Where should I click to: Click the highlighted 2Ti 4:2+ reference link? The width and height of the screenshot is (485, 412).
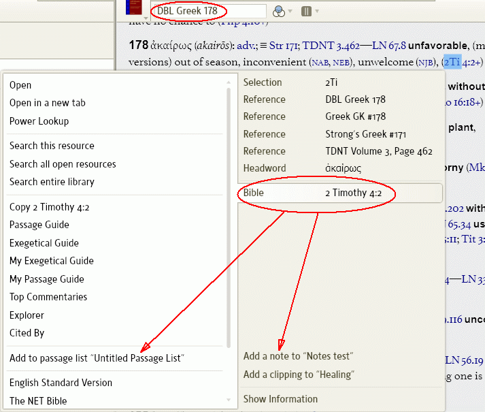point(462,62)
